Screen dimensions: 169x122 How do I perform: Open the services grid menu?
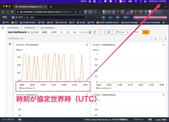coord(13,17)
